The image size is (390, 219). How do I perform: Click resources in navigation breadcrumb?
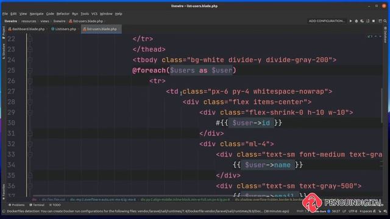click(29, 21)
